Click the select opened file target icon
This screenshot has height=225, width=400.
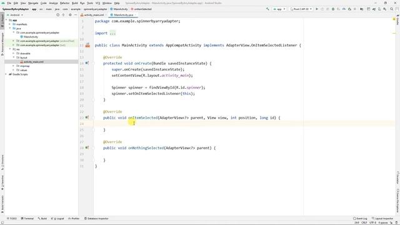(58, 15)
